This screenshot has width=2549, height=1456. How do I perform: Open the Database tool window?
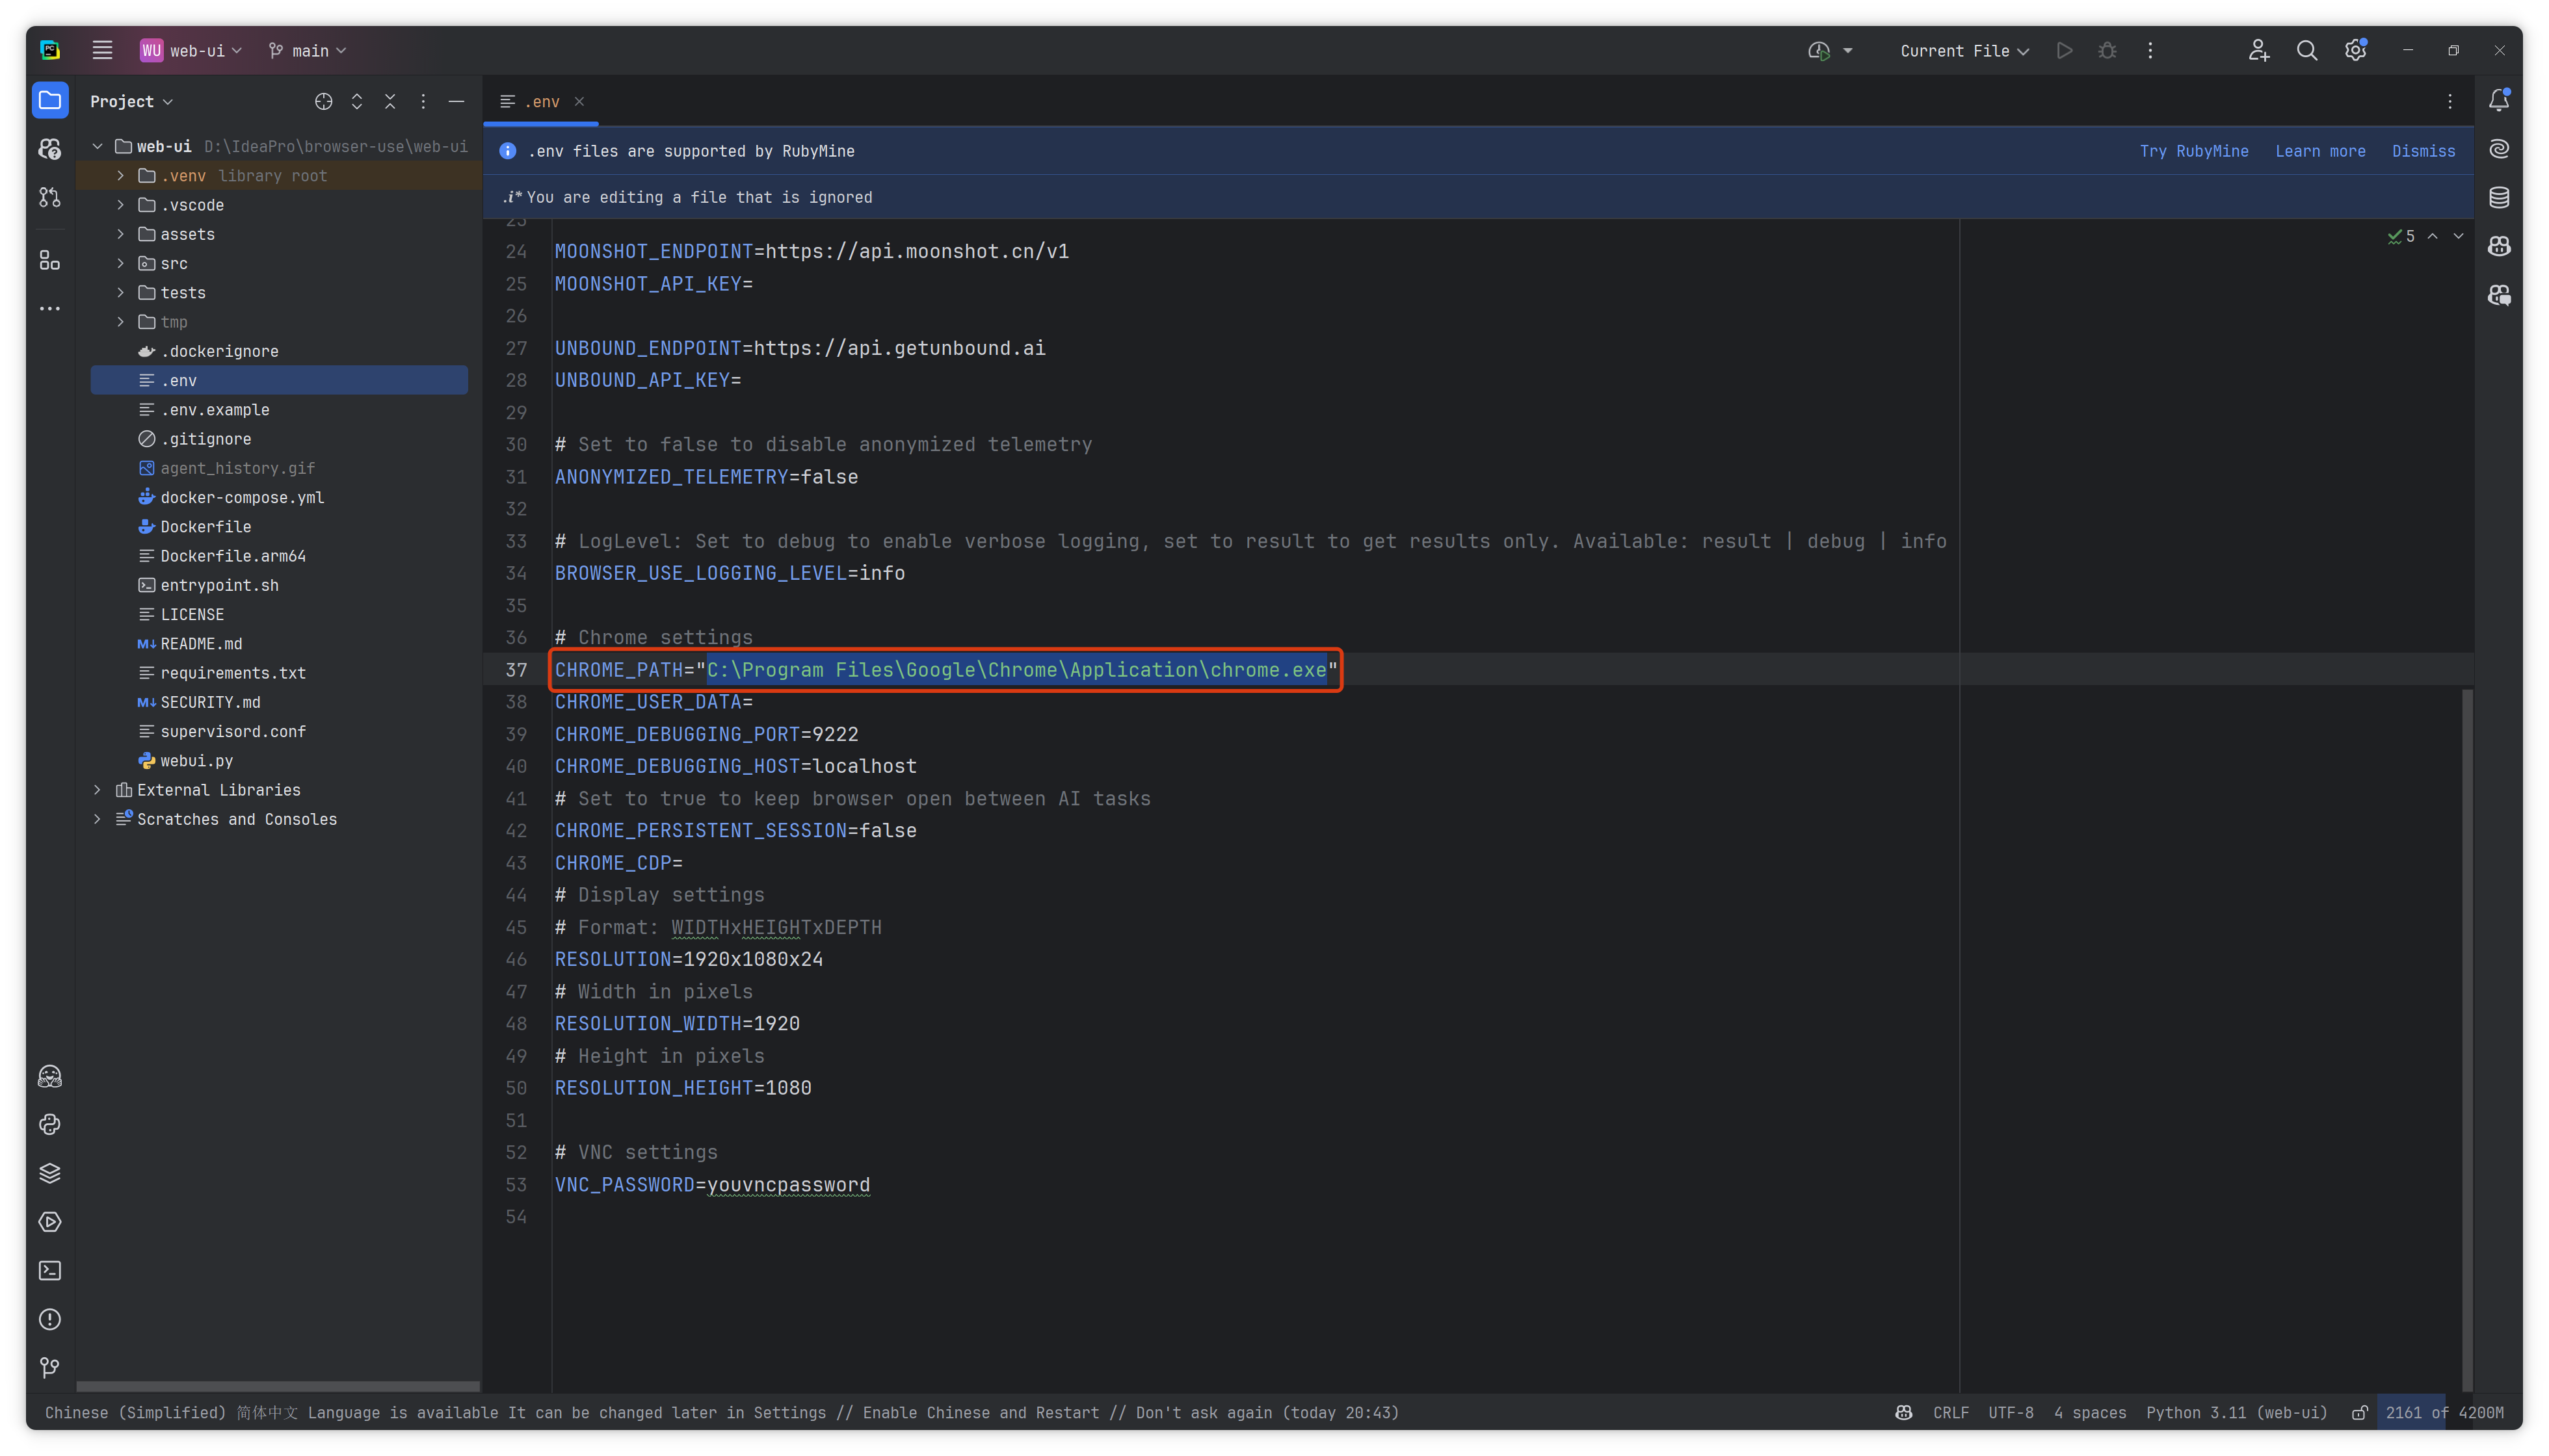pos(2499,197)
